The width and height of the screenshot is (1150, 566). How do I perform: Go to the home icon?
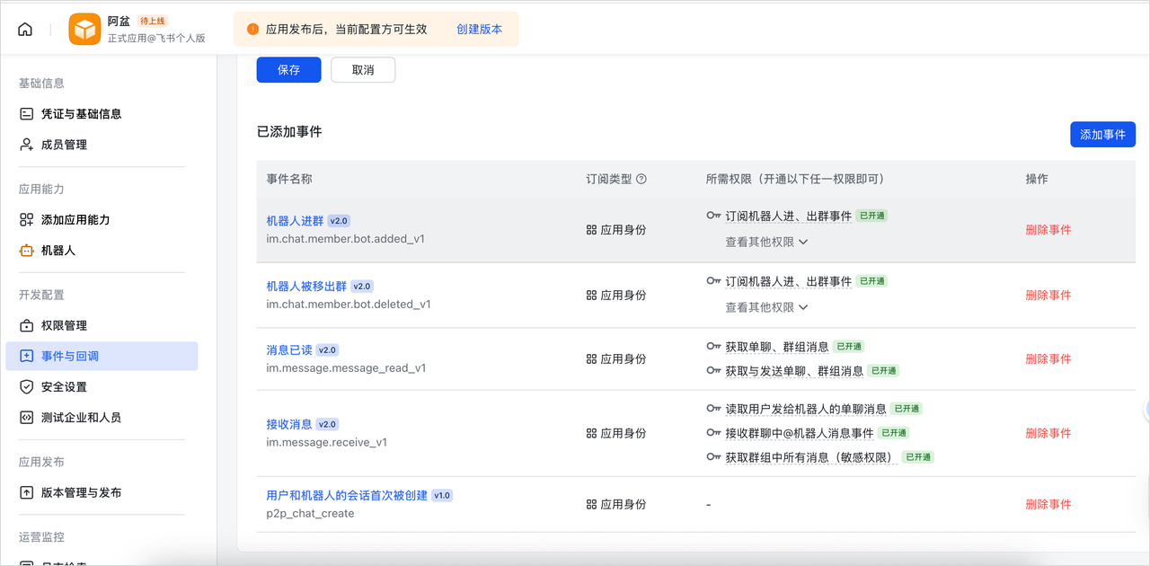25,29
